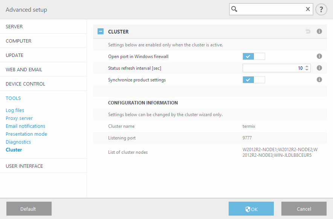Disable Open port in Windows firewall
Screen dimensions: 333x219
[x=253, y=56]
